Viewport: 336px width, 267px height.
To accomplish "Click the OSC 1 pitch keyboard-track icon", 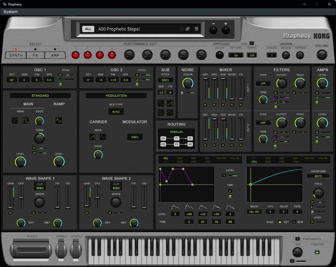I will tap(60, 84).
